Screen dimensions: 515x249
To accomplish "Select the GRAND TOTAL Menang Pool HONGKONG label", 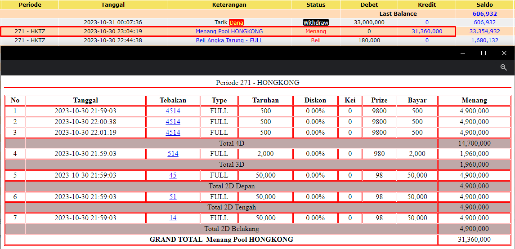I will [221, 240].
